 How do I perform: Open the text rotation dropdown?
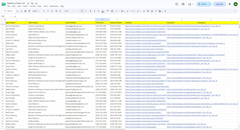pos(138,11)
